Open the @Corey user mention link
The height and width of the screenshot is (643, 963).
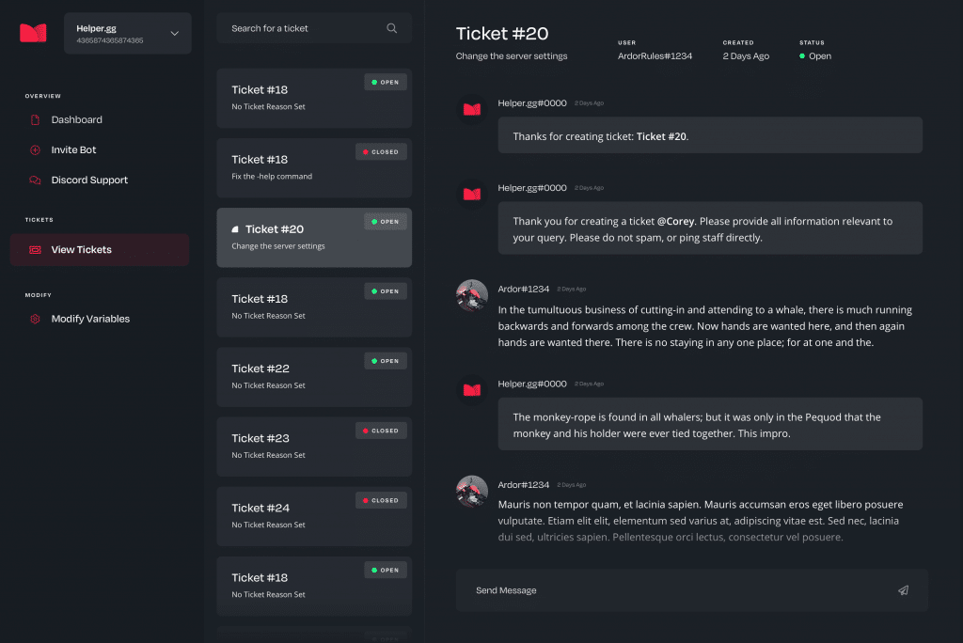pos(675,221)
